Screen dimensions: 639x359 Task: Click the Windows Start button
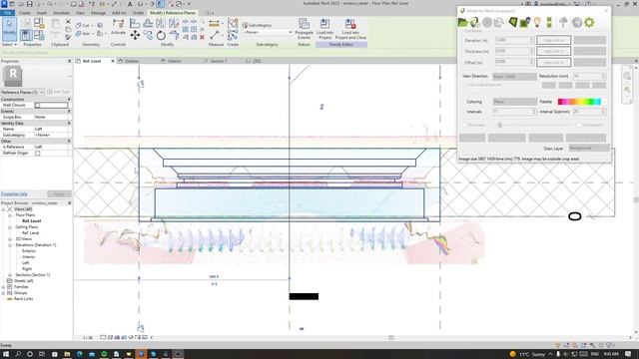(x=6, y=354)
